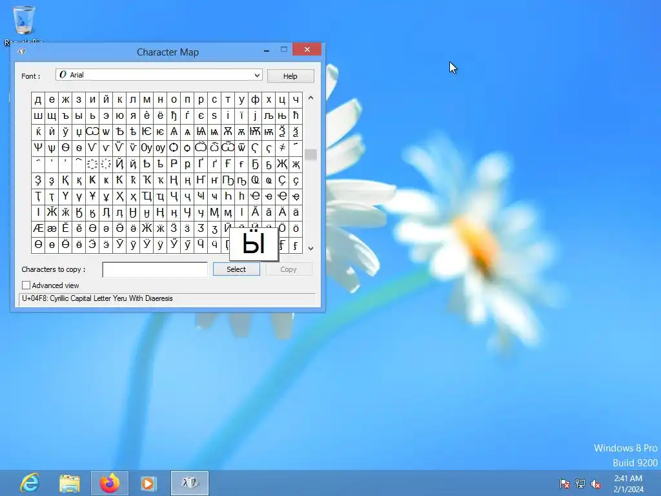Click the taskbar clock showing 2:41 AM
This screenshot has width=661, height=496.
coord(628,484)
